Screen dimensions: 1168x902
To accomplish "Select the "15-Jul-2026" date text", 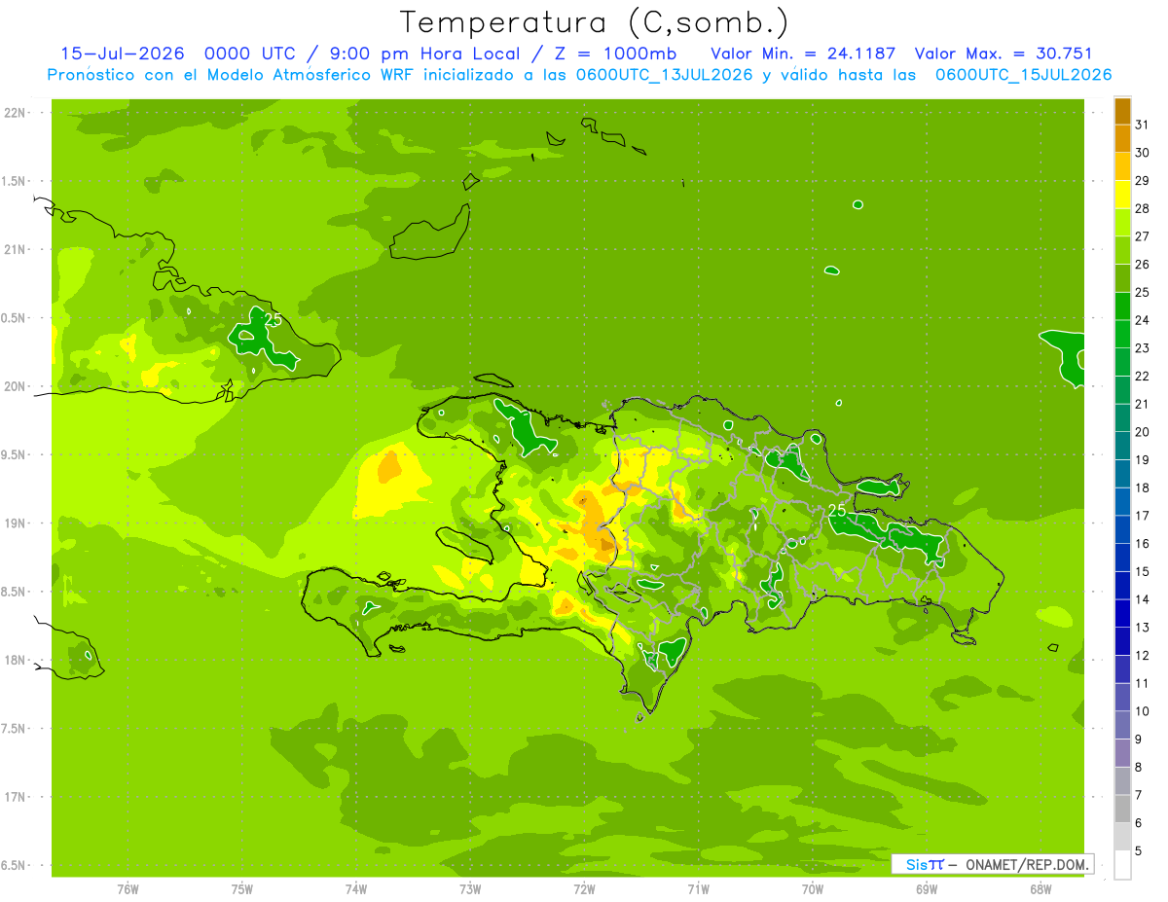I will 123,54.
